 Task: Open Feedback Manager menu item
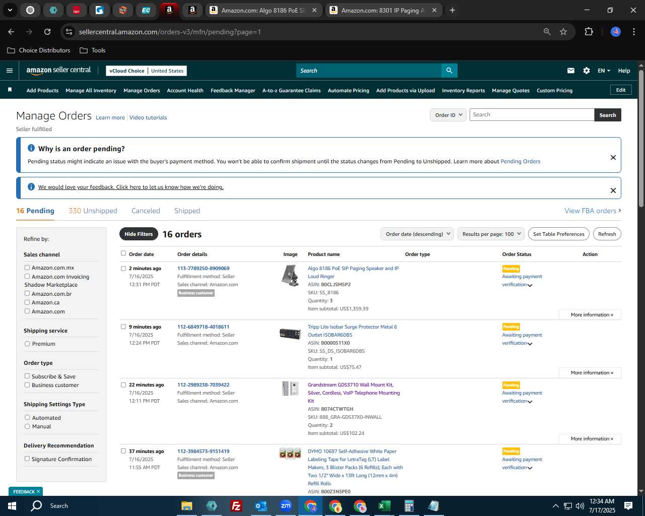[x=233, y=91]
